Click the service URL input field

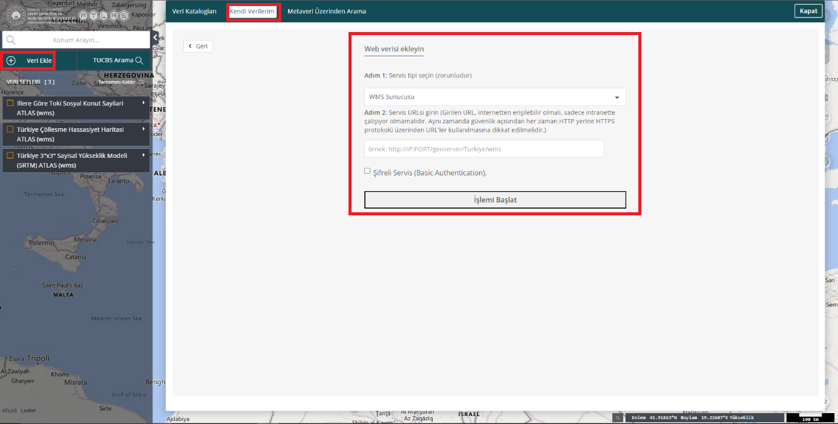pyautogui.click(x=484, y=149)
